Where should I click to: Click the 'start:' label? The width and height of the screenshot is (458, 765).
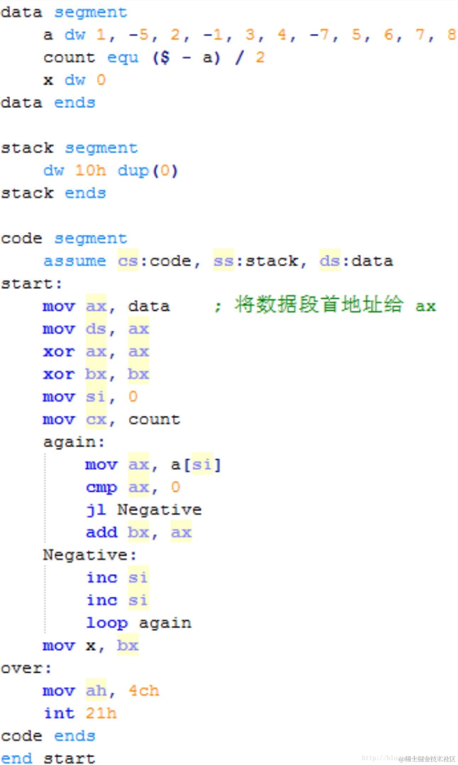coord(32,284)
